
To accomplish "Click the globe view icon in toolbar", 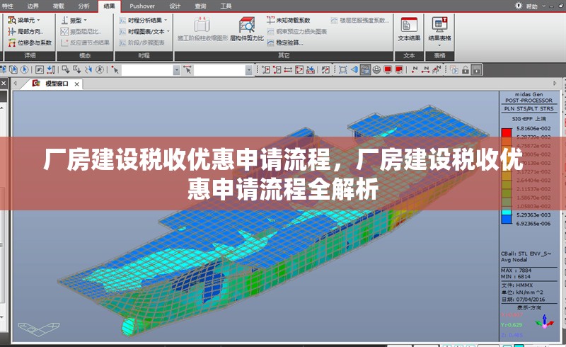I will pos(376,69).
